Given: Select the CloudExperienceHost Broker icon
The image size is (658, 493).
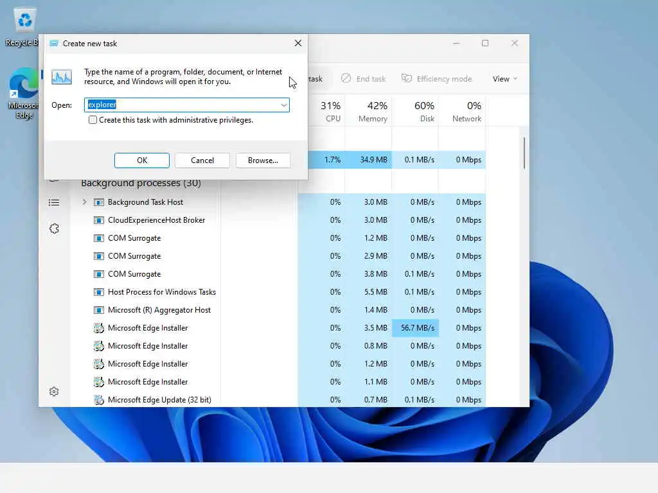Looking at the screenshot, I should click(98, 221).
